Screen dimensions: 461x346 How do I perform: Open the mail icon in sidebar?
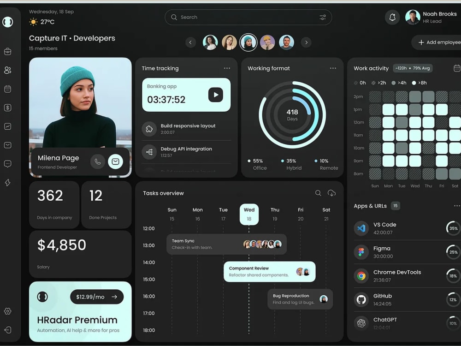(8, 145)
